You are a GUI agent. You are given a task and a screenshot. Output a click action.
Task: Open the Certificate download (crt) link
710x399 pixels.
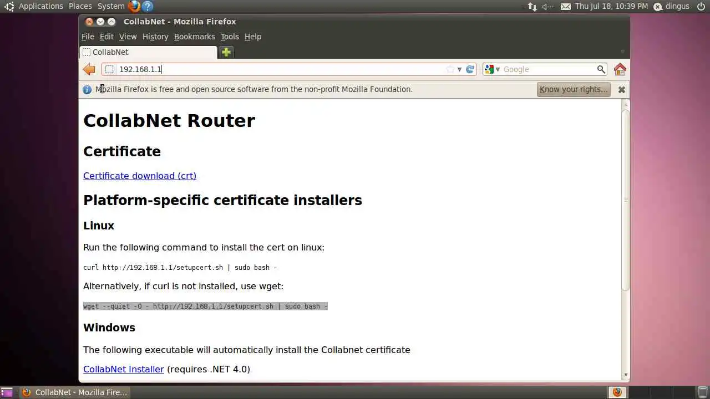click(x=140, y=176)
